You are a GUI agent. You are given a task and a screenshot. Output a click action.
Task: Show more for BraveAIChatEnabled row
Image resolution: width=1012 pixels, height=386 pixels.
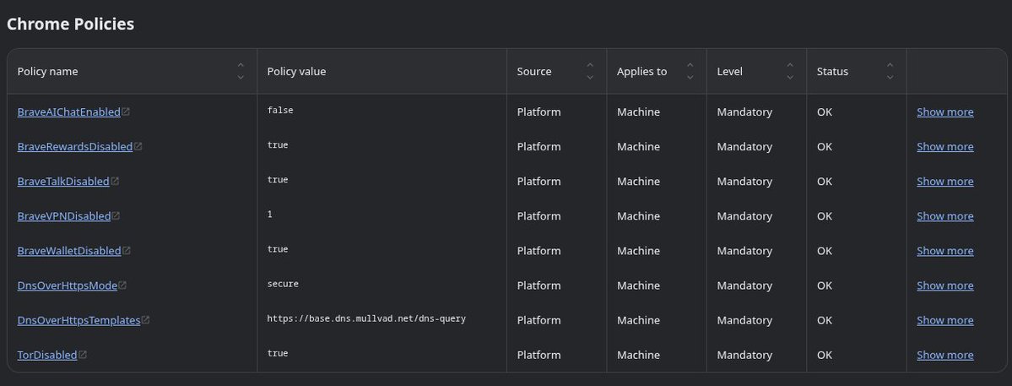(944, 111)
